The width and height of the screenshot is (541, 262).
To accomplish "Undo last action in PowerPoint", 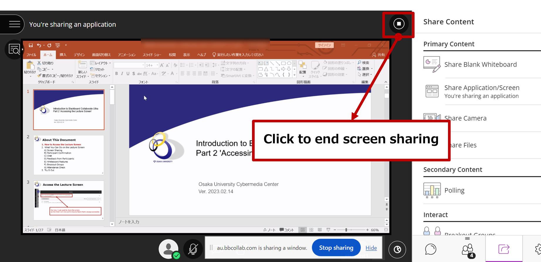I will 39,45.
